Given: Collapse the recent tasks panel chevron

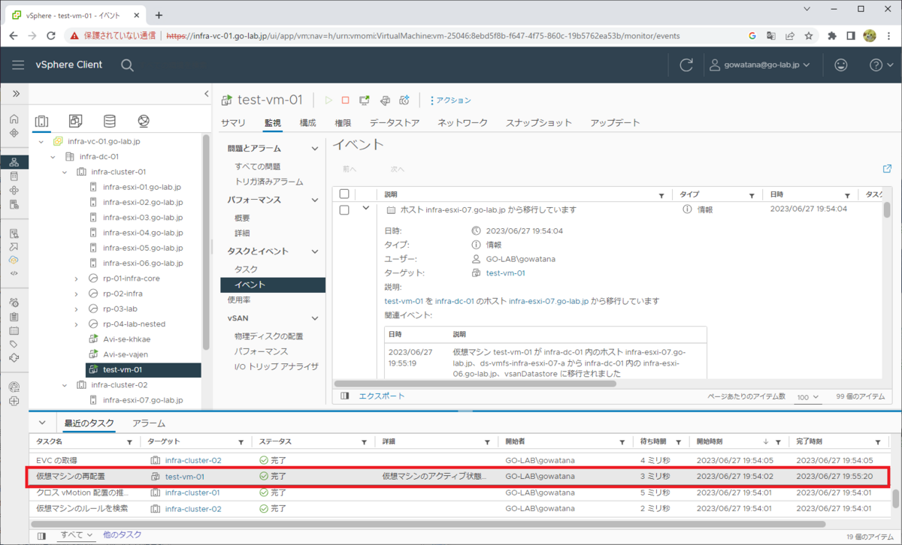Looking at the screenshot, I should 42,423.
